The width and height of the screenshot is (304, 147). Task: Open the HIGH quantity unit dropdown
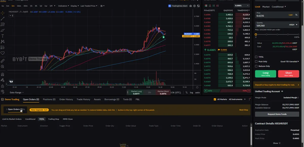pyautogui.click(x=293, y=25)
